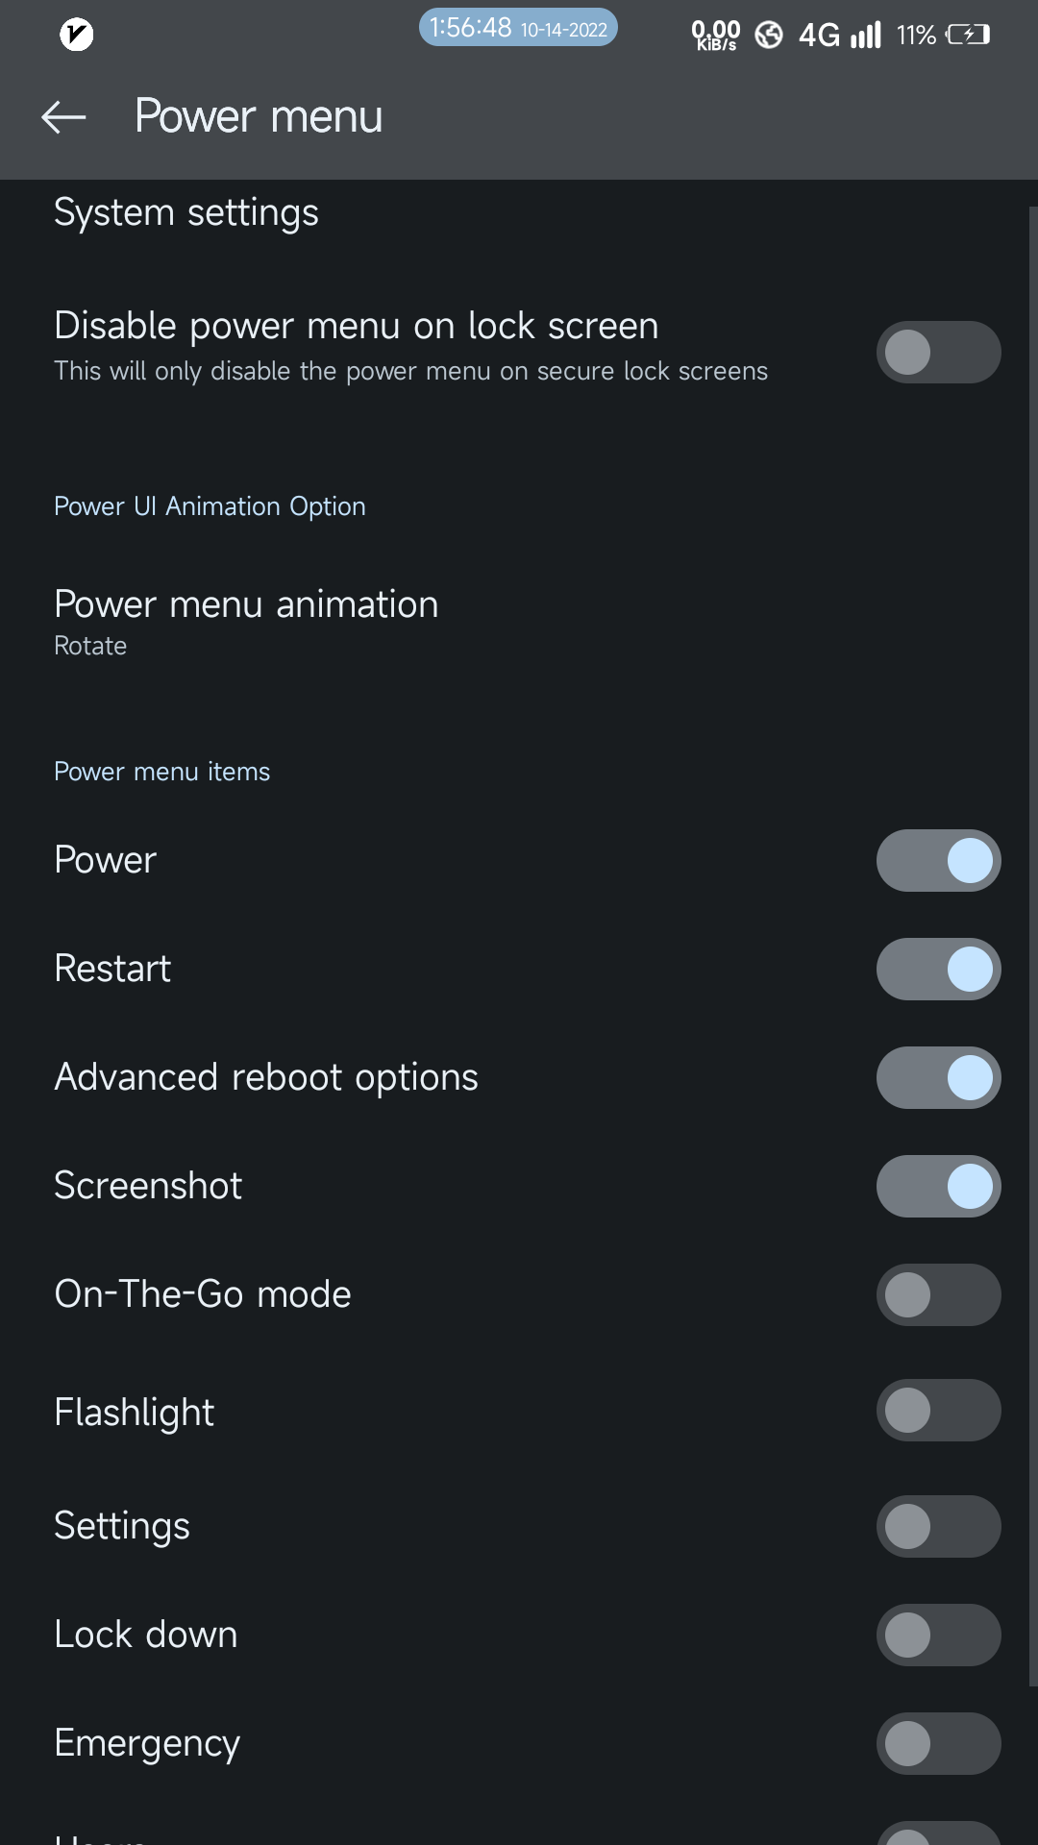Screen dimensions: 1038x1845
Task: Go back using the arrow icon
Action: pyautogui.click(x=63, y=117)
